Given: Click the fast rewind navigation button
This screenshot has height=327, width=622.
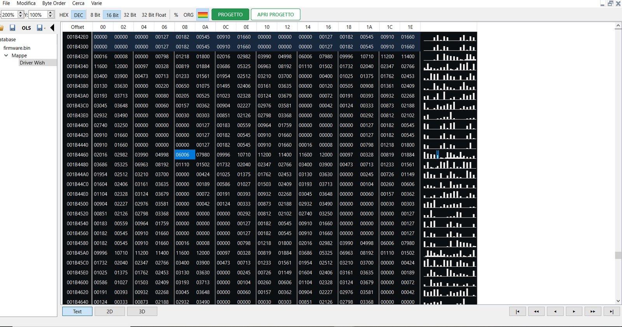Looking at the screenshot, I should pos(536,311).
